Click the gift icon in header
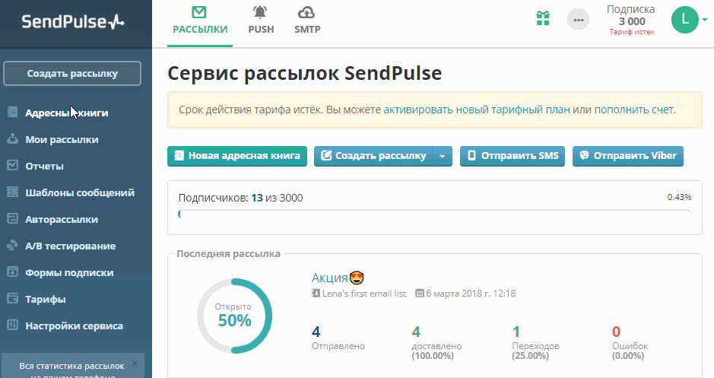 pyautogui.click(x=543, y=19)
